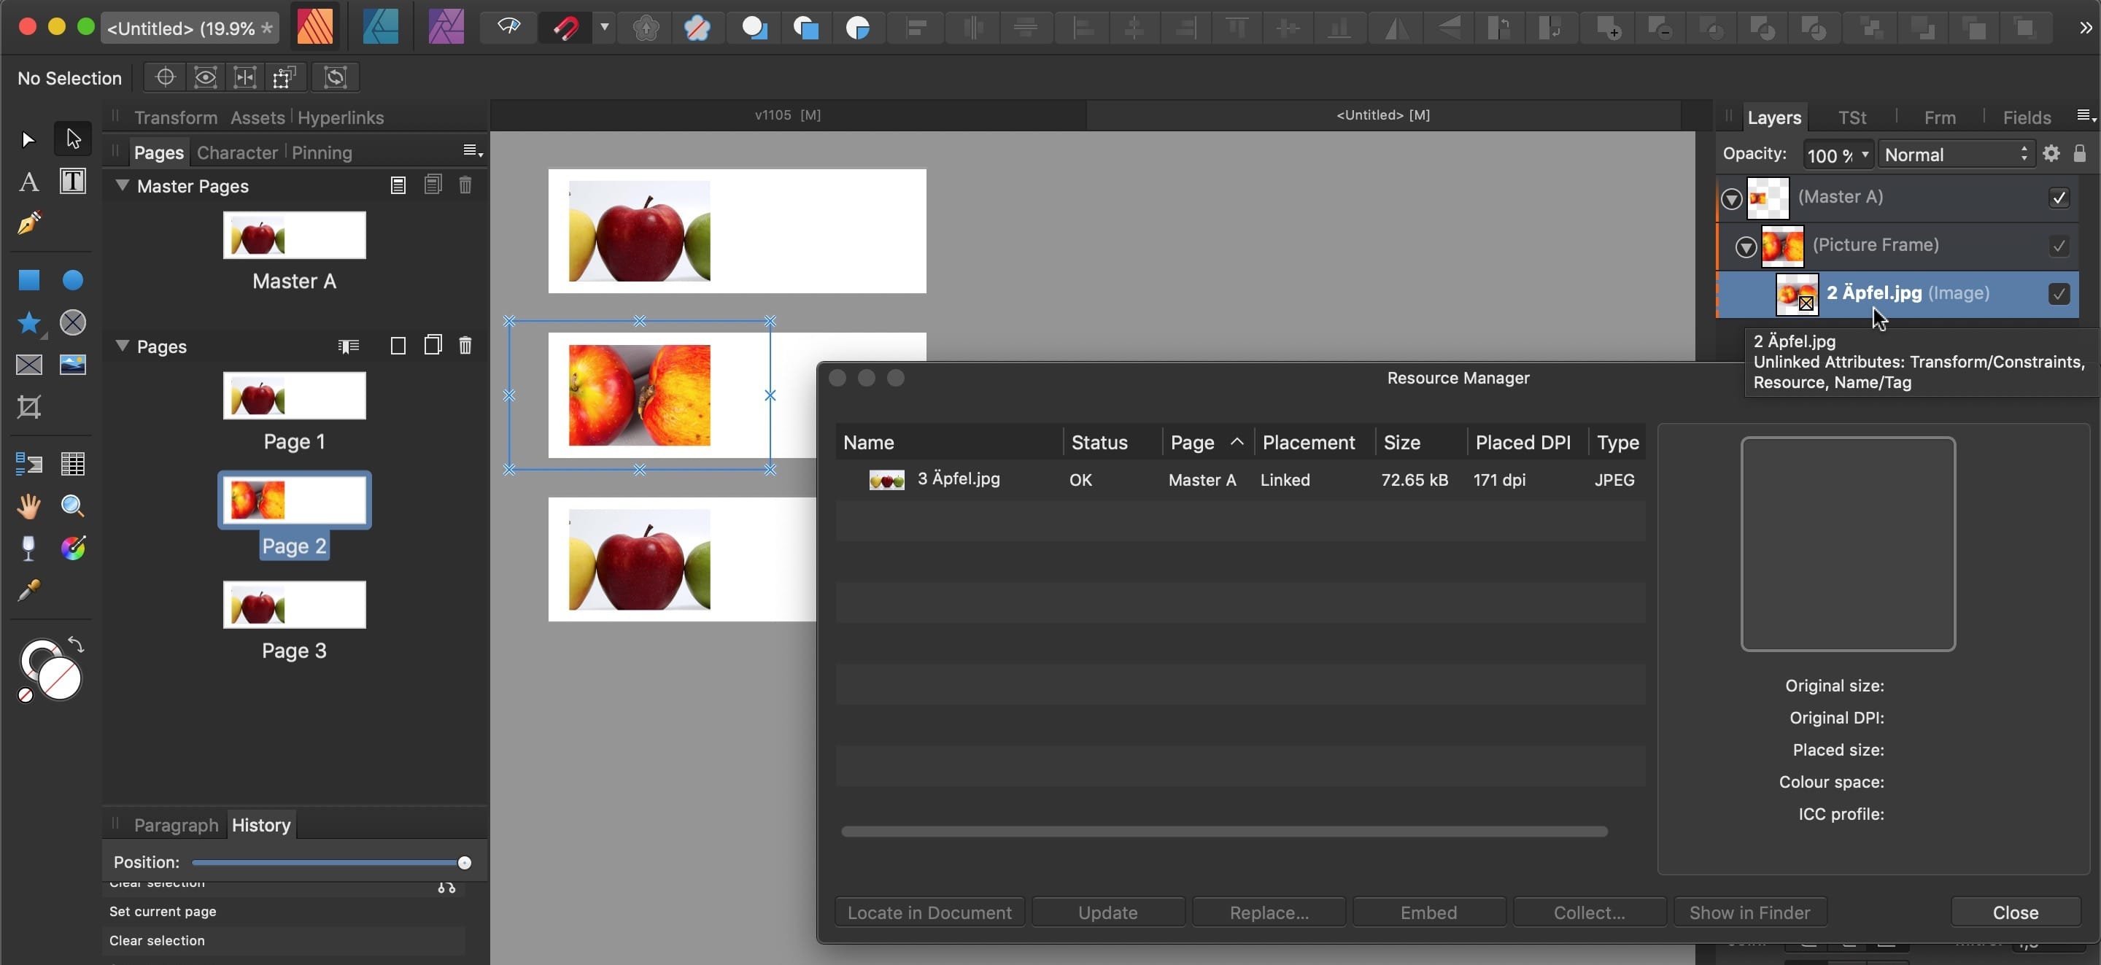2101x965 pixels.
Task: Toggle visibility of Master A layer
Action: click(2059, 198)
